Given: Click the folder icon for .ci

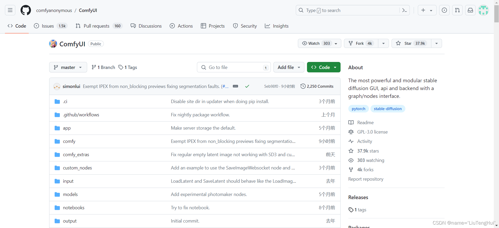Looking at the screenshot, I should tap(57, 102).
